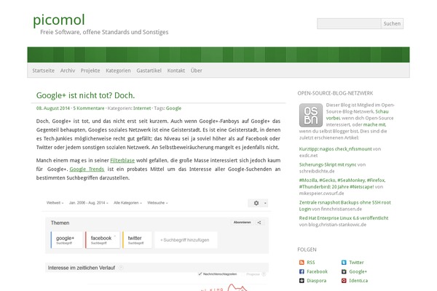Click the help icon beside Interesse im zeitlichen Verlauf
Screen dimensions: 437x291
(x=121, y=268)
